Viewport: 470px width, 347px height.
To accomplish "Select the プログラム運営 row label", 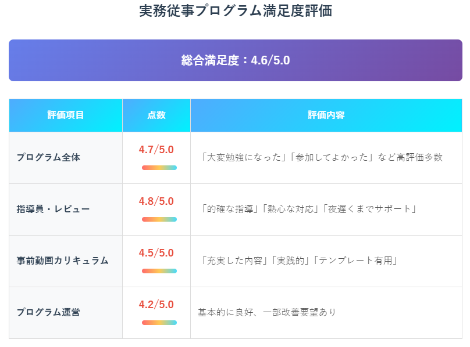I will tap(48, 312).
